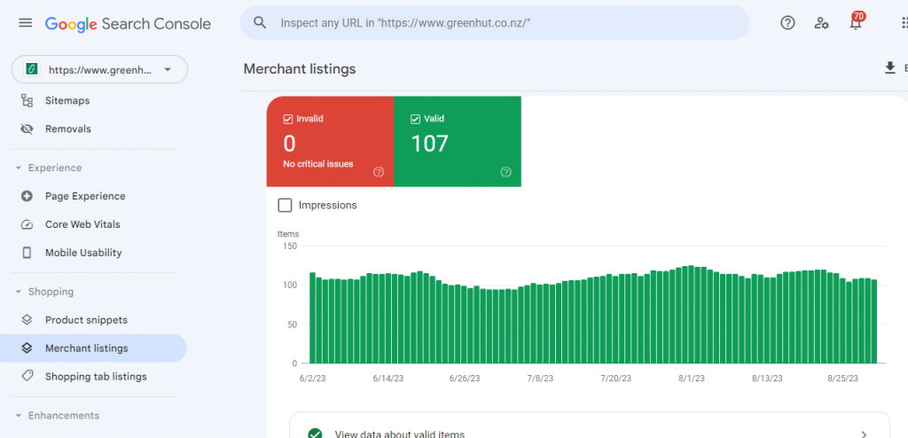
Task: Click the Items axis label
Action: 288,234
